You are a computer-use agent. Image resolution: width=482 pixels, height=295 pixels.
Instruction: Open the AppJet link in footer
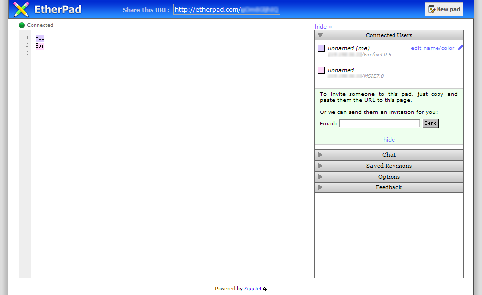pyautogui.click(x=253, y=289)
